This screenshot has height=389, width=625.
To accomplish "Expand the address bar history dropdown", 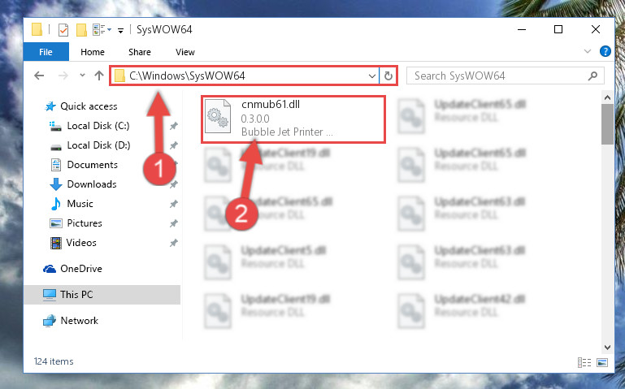I will pyautogui.click(x=372, y=76).
